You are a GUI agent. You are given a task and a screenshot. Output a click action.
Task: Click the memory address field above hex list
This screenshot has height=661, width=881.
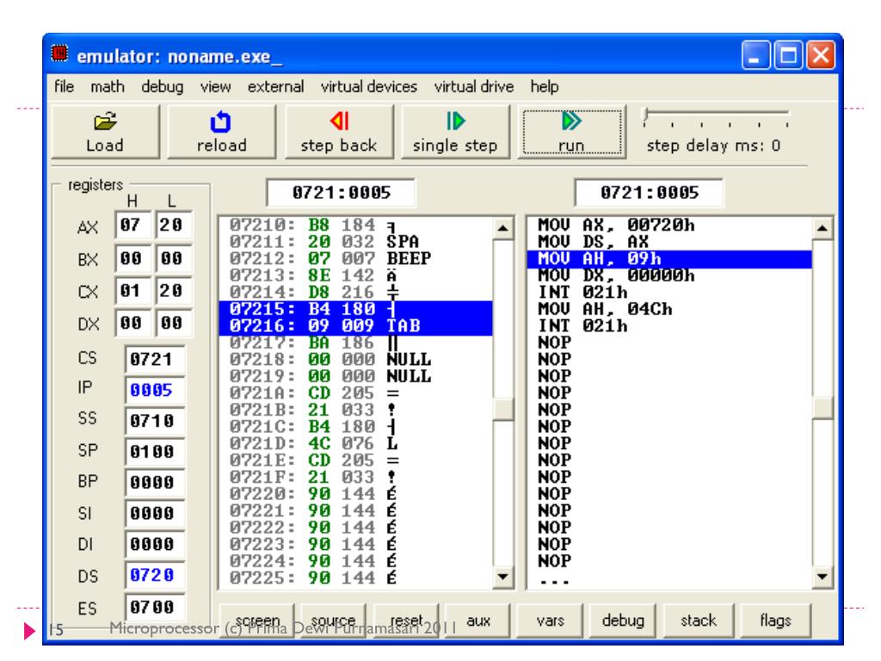[341, 193]
